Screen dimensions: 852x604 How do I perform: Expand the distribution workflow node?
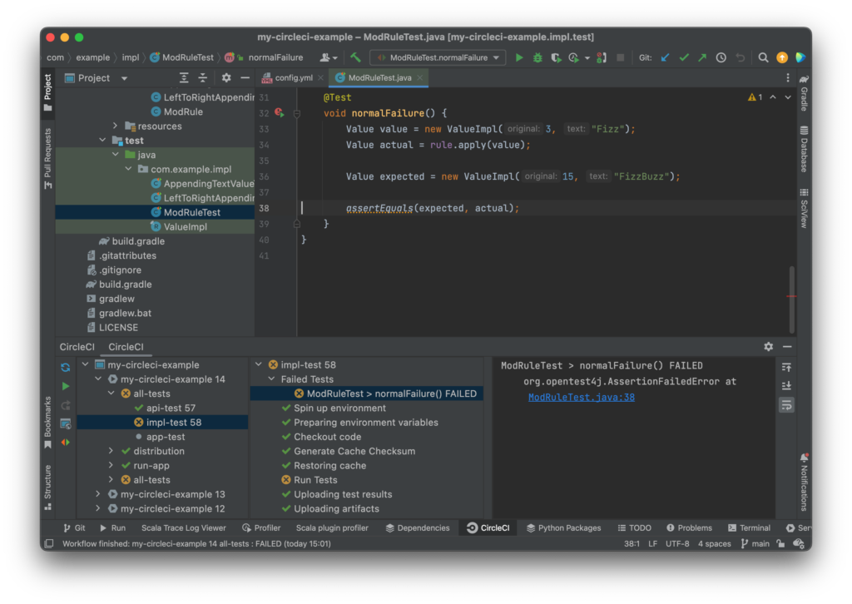[x=111, y=451]
